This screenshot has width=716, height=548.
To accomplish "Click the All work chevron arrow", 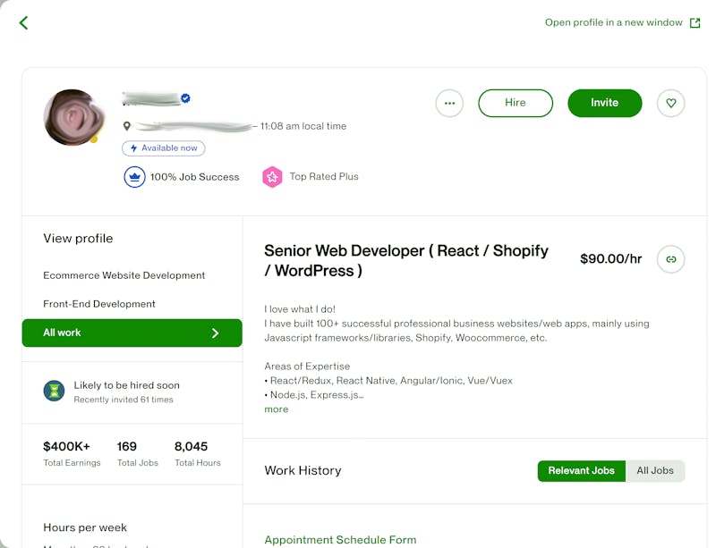I will pyautogui.click(x=215, y=333).
